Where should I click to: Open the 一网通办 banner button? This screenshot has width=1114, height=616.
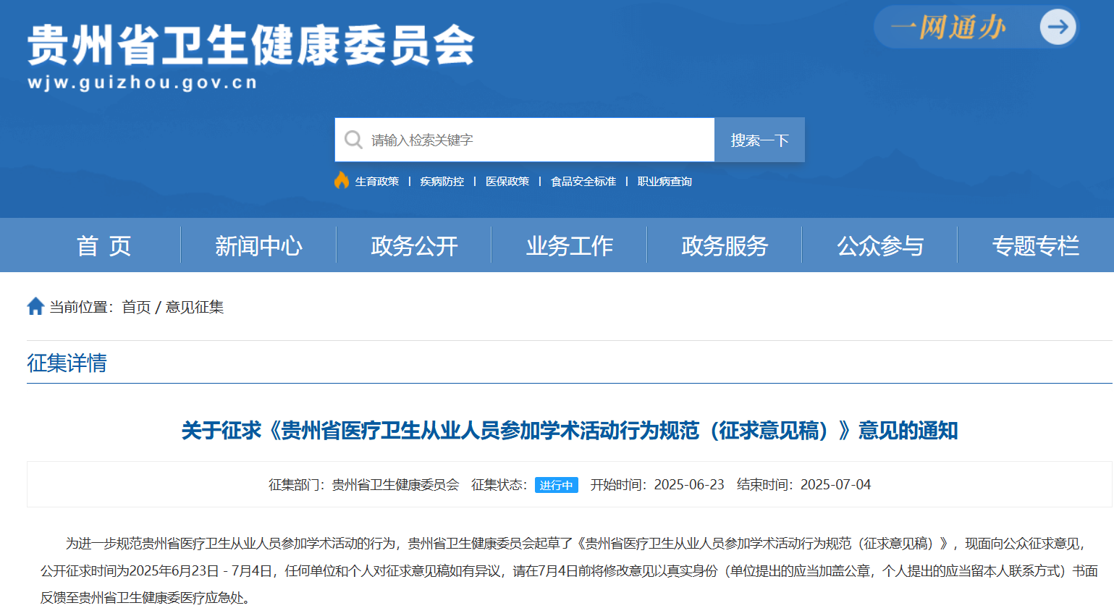point(976,27)
